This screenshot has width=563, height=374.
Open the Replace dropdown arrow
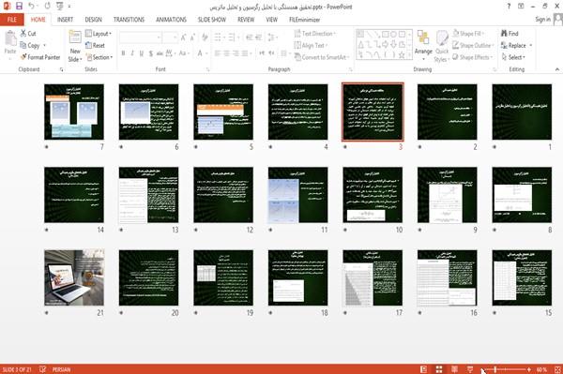[531, 46]
